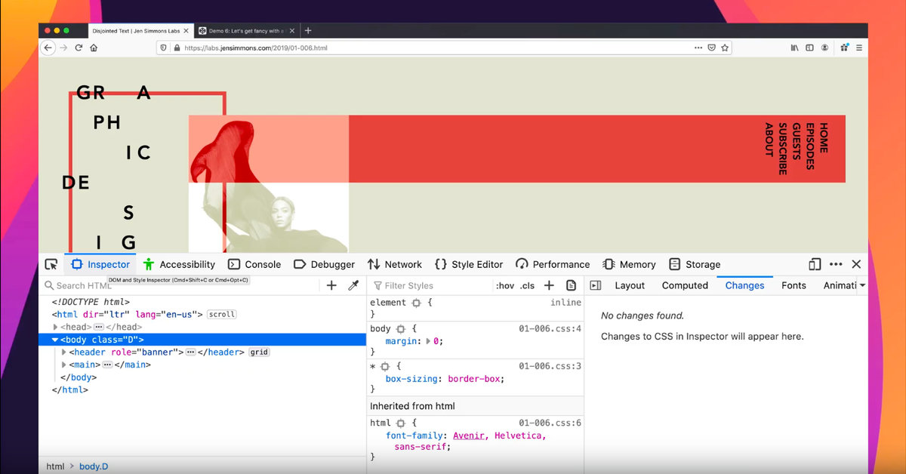Toggle print media simulation icon
The height and width of the screenshot is (474, 906).
coord(572,285)
